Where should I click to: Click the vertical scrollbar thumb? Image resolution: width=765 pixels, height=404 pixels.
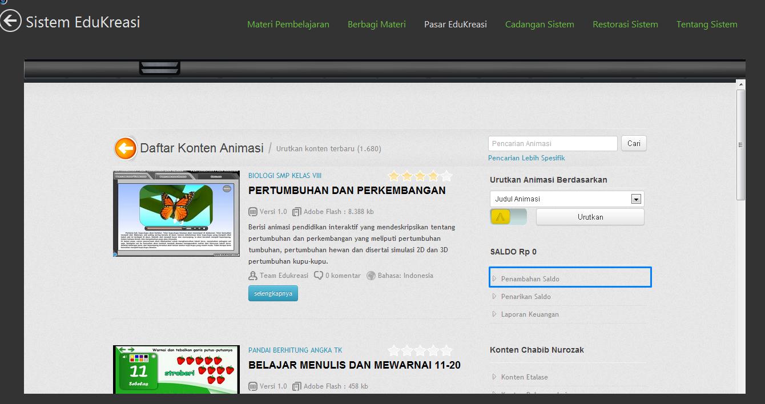741,144
